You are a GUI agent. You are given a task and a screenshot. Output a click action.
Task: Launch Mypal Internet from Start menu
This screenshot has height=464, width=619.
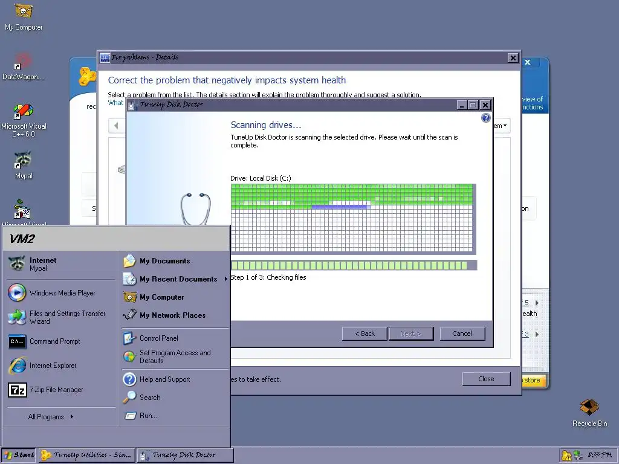(x=61, y=264)
